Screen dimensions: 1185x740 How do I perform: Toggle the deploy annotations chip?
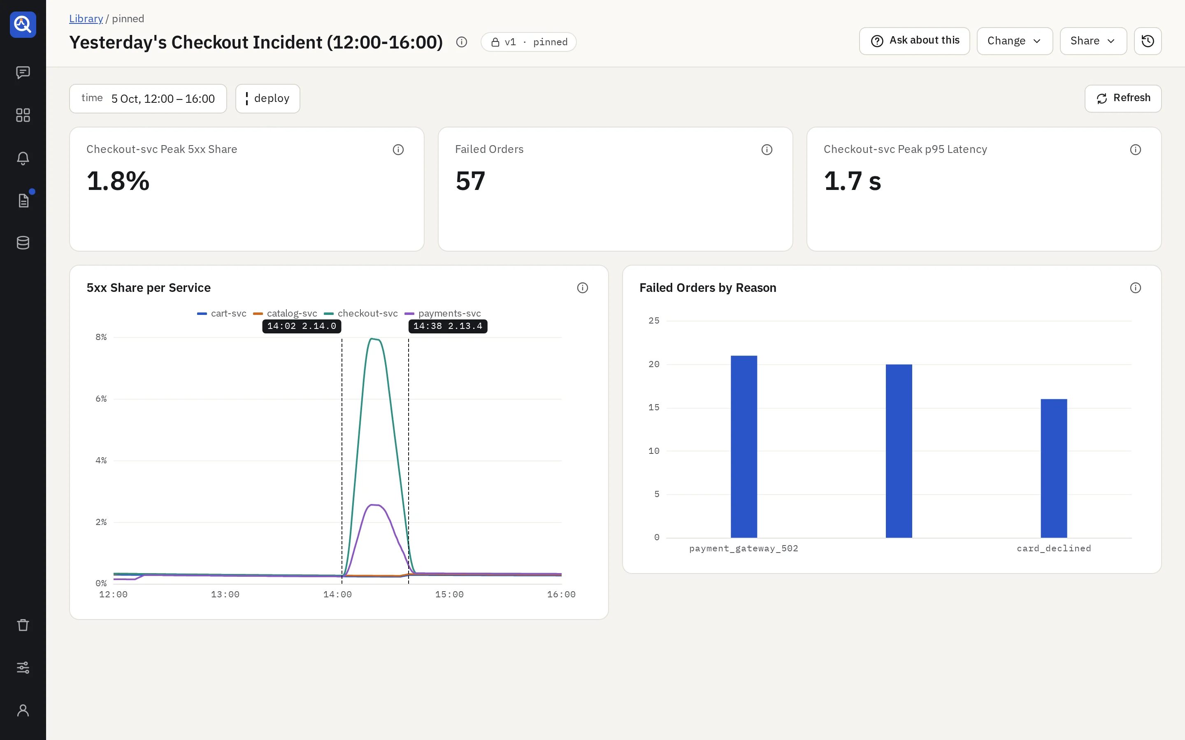[267, 99]
